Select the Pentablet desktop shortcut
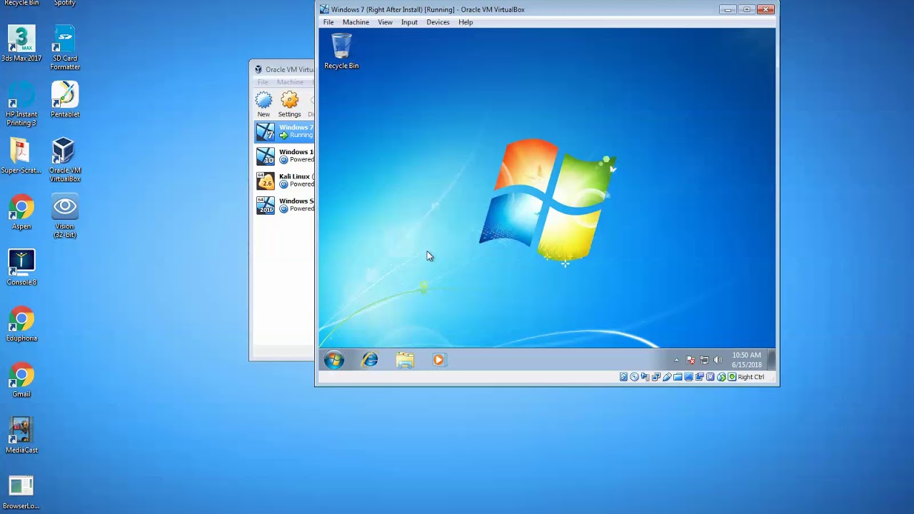The height and width of the screenshot is (514, 914). tap(64, 100)
